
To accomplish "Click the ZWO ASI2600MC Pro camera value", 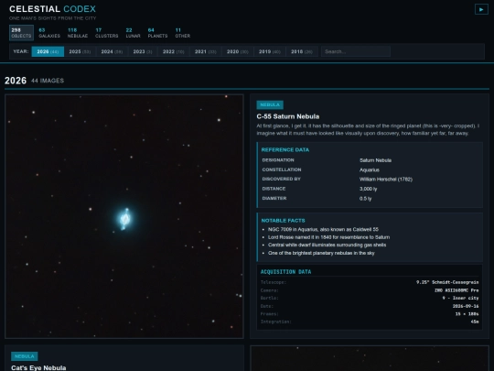I will tap(456, 290).
